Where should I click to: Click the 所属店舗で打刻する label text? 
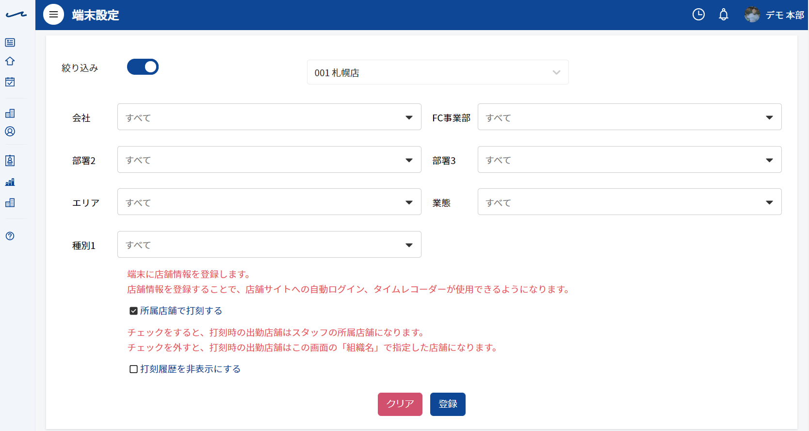(x=181, y=311)
